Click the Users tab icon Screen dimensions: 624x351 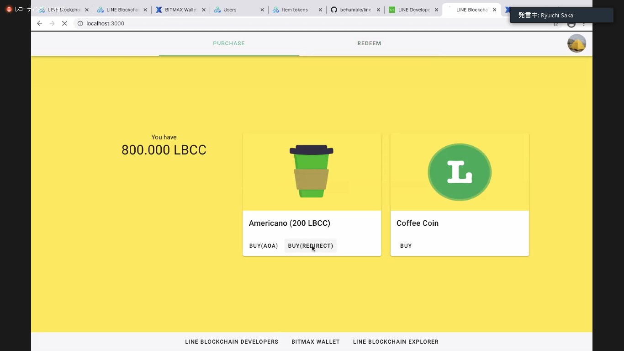pos(217,9)
